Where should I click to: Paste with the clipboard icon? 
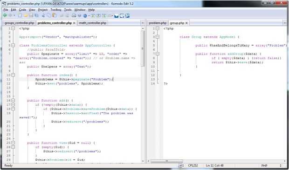[55, 15]
